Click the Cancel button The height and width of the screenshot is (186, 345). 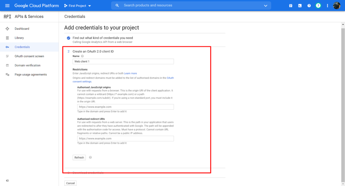click(70, 183)
